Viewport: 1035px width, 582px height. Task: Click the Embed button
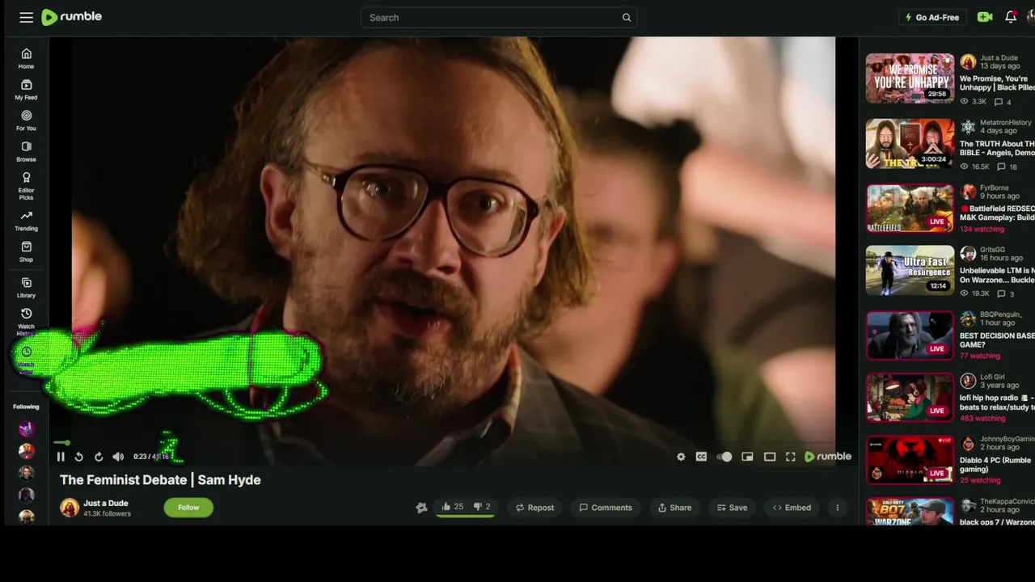click(792, 508)
